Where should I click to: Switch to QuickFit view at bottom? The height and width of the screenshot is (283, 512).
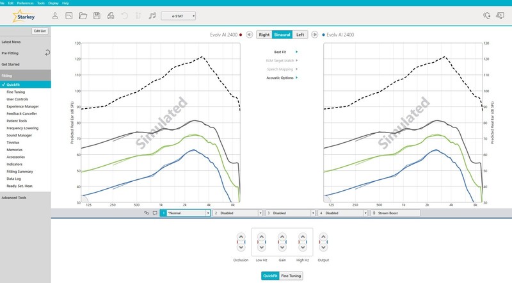pos(270,276)
